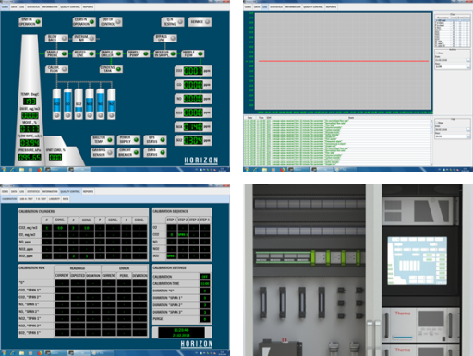
Task: Click the SO2 Step 1 sequence cell
Action: click(x=172, y=255)
